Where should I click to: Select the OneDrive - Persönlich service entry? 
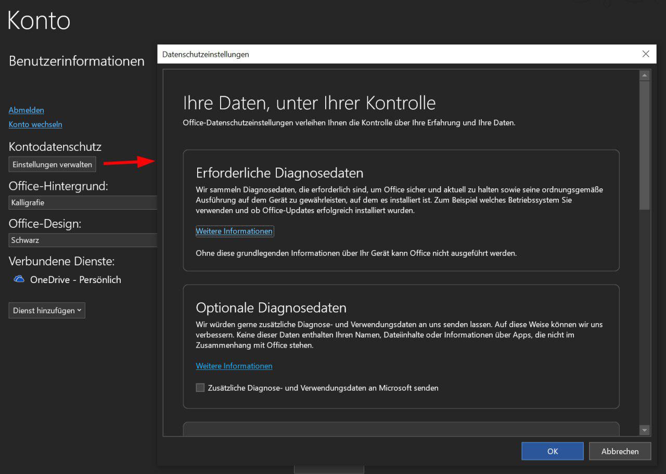click(75, 279)
